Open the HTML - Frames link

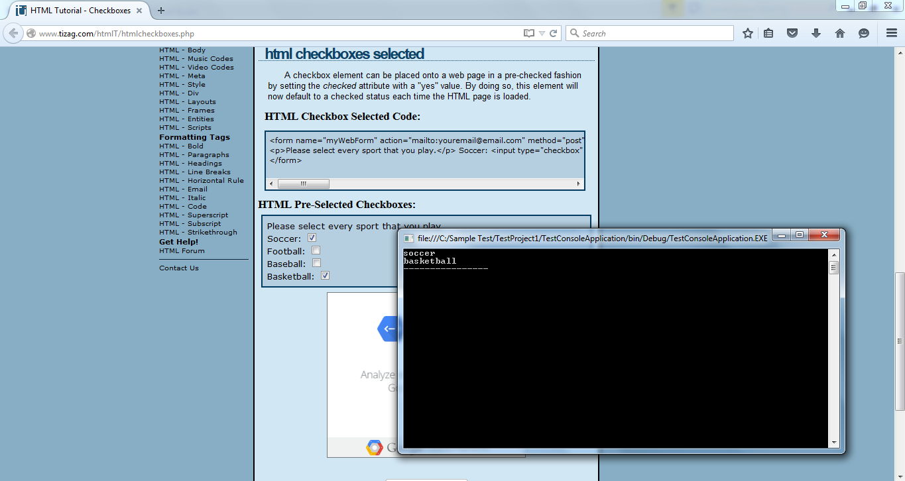click(187, 111)
